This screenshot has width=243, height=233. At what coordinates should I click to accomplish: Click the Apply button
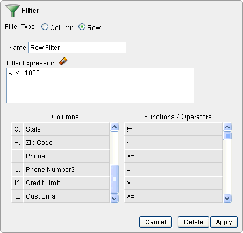click(224, 222)
